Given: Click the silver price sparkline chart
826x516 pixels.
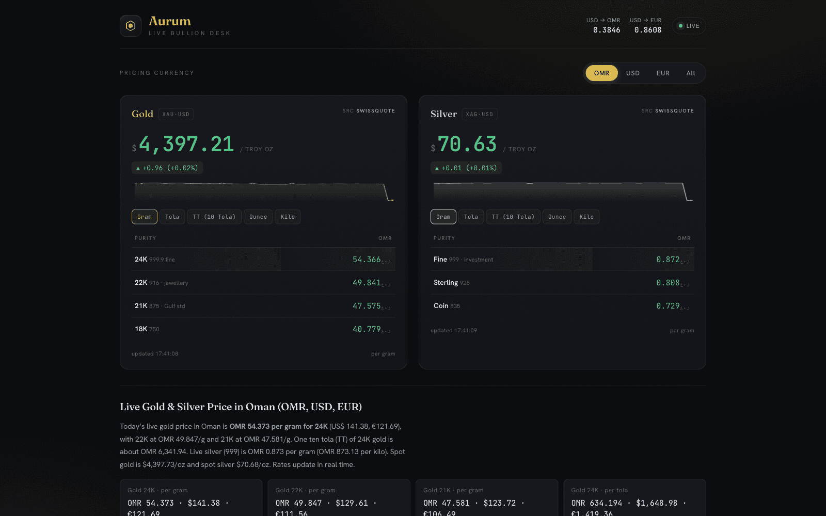Looking at the screenshot, I should [562, 191].
